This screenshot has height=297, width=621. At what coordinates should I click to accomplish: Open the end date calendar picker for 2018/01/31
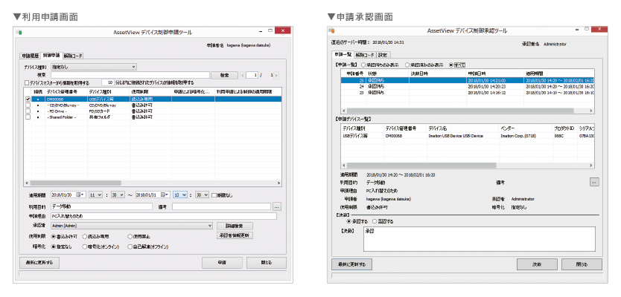(x=166, y=195)
